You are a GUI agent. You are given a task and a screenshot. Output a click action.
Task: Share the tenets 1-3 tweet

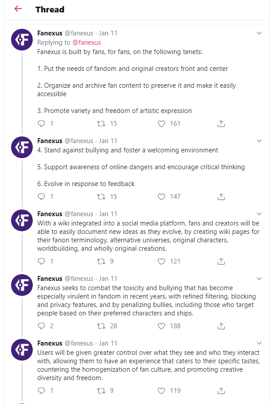click(x=221, y=124)
